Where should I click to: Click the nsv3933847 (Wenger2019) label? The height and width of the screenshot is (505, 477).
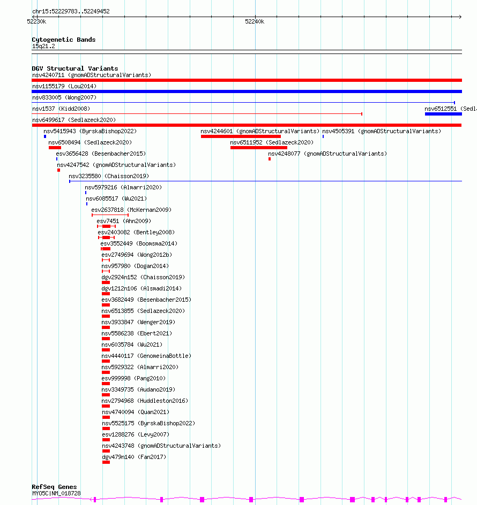coord(138,323)
